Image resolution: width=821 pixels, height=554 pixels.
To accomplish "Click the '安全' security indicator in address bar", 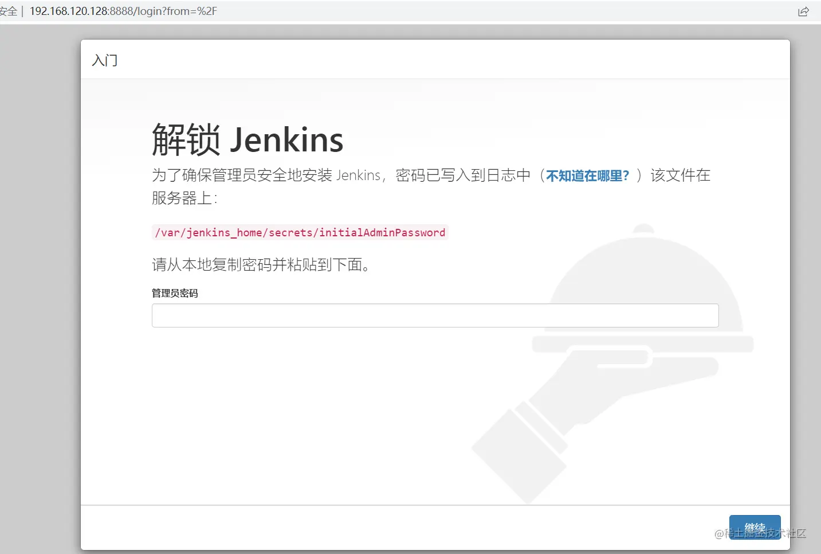I will pyautogui.click(x=9, y=11).
